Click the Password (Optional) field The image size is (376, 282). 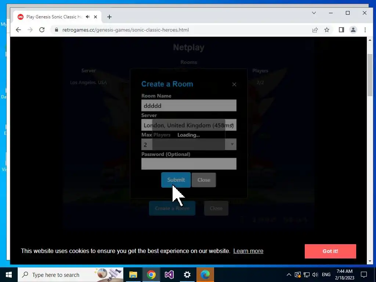(x=189, y=164)
